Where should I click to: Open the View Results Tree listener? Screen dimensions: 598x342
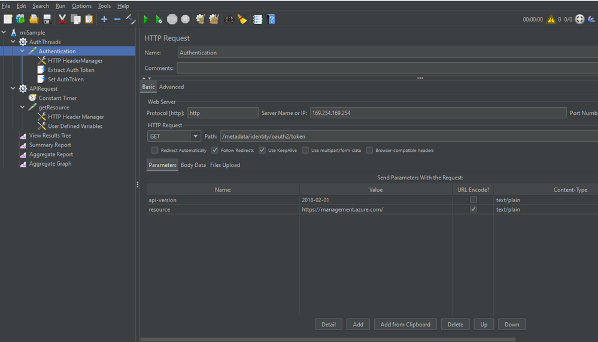(50, 136)
